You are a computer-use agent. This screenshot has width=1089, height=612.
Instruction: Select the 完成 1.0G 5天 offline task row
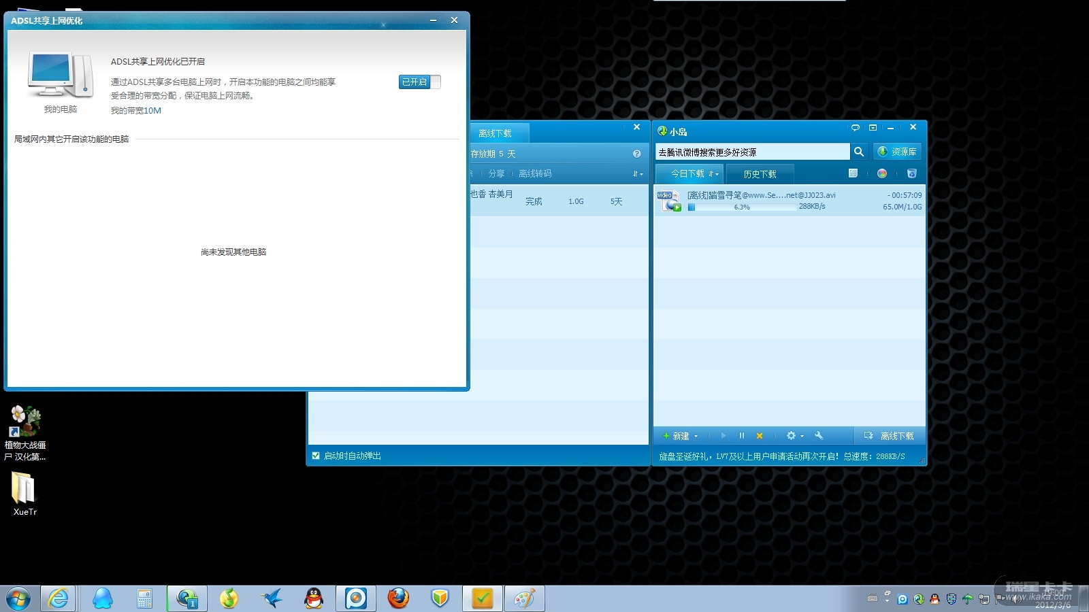559,201
